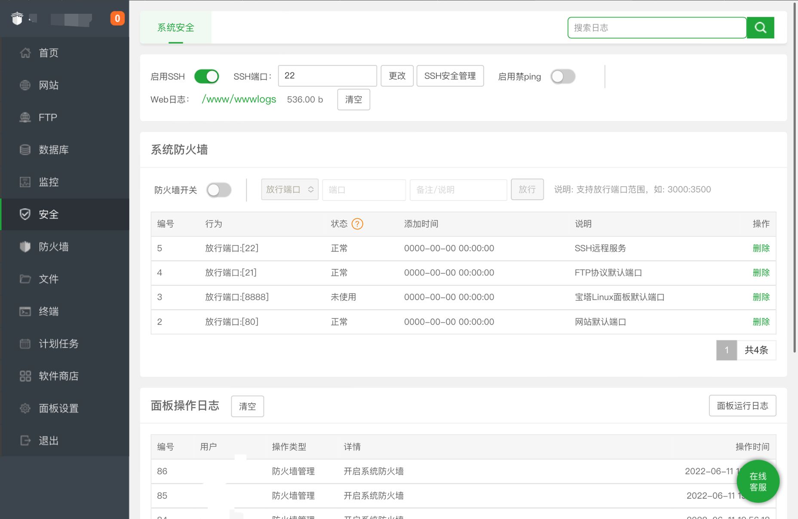Click log row number 86
798x519 pixels.
point(162,471)
